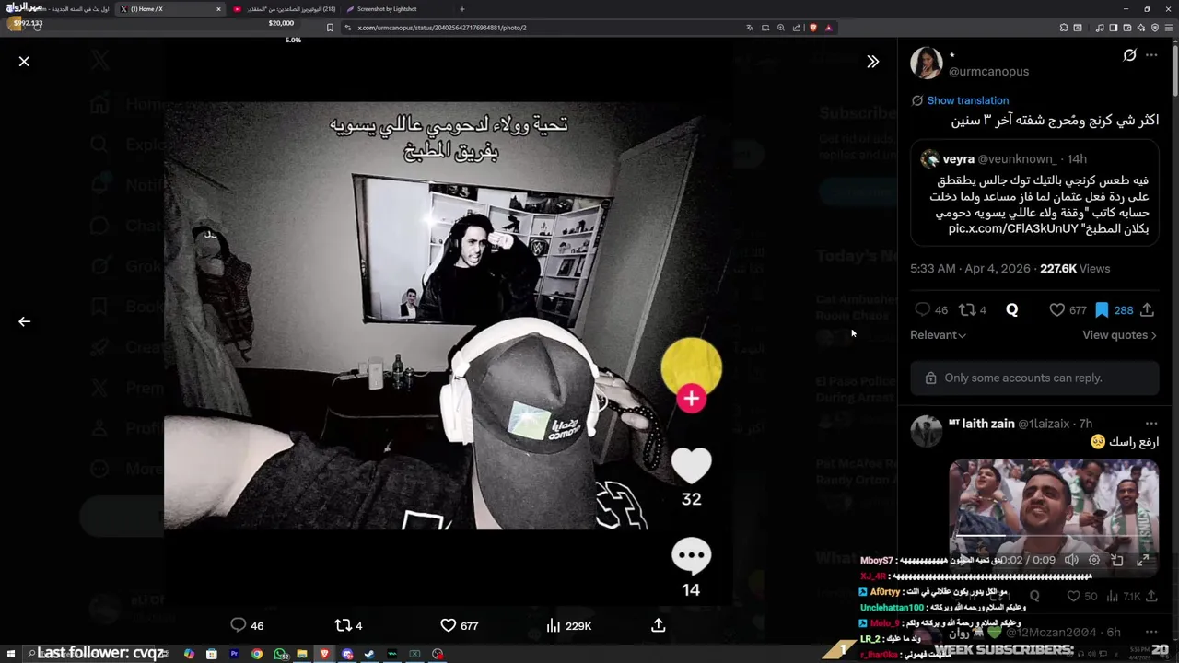
Task: Make the reply video fullscreen
Action: click(x=1143, y=560)
